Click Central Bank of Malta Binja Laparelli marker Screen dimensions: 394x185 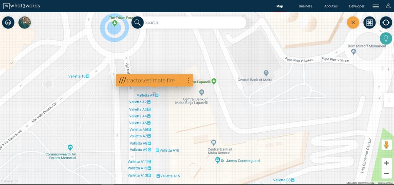pyautogui.click(x=202, y=92)
